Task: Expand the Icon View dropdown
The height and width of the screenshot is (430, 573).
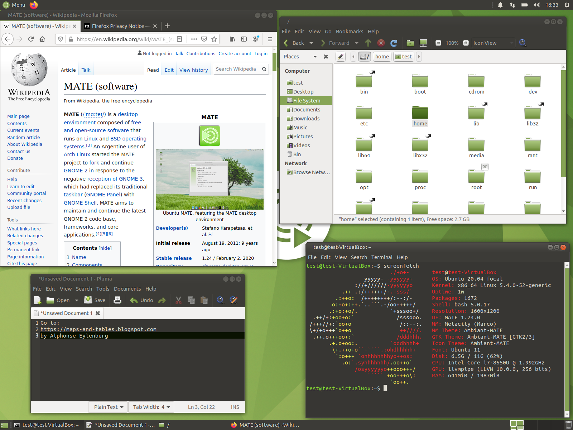Action: 493,43
